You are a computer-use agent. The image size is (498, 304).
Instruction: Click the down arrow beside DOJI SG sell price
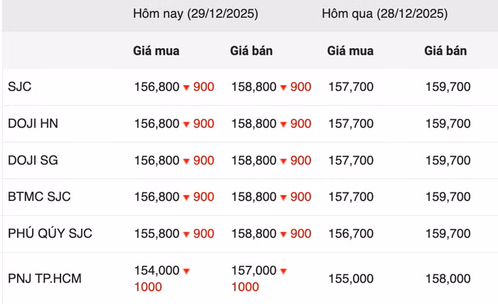tap(283, 161)
